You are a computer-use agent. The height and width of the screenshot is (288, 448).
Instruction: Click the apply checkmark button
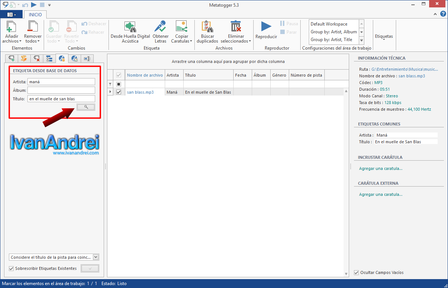pyautogui.click(x=90, y=268)
